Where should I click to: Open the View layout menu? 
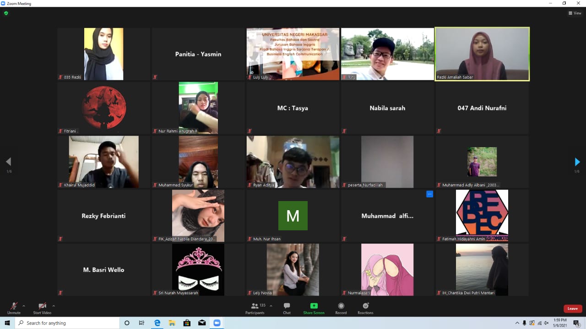pos(575,13)
